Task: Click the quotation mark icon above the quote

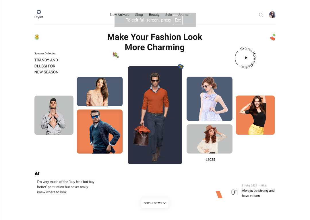Action: point(37,174)
